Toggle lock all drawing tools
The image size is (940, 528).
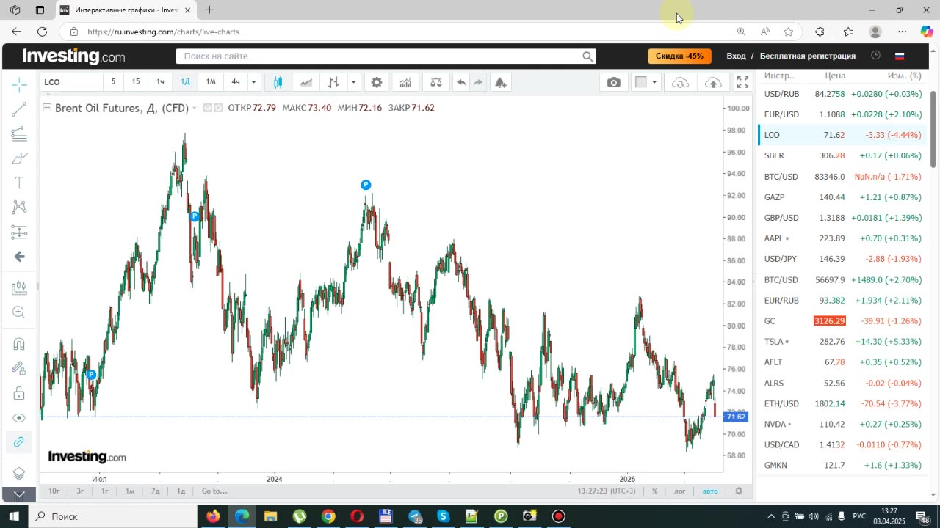[x=19, y=393]
